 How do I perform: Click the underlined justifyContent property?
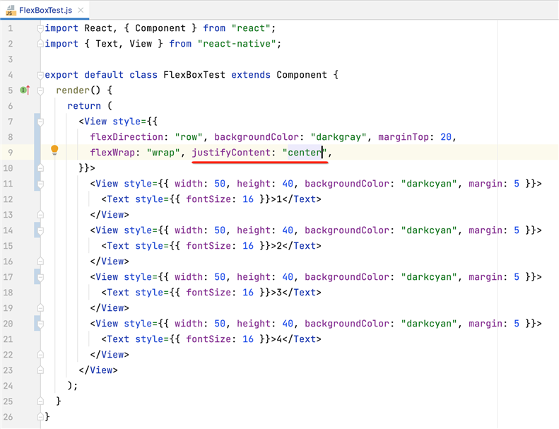pyautogui.click(x=231, y=153)
